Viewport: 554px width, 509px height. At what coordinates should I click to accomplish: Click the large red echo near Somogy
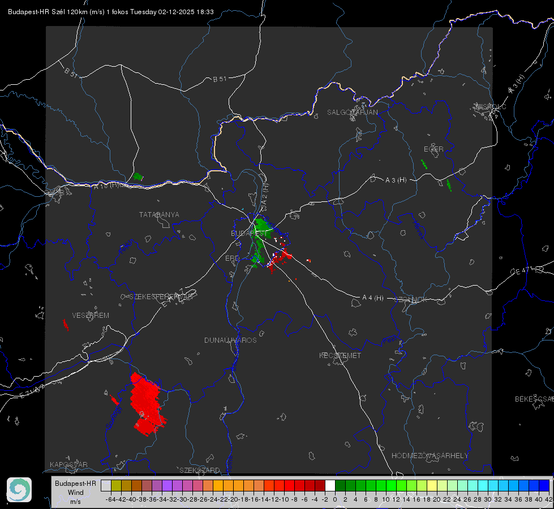click(148, 405)
